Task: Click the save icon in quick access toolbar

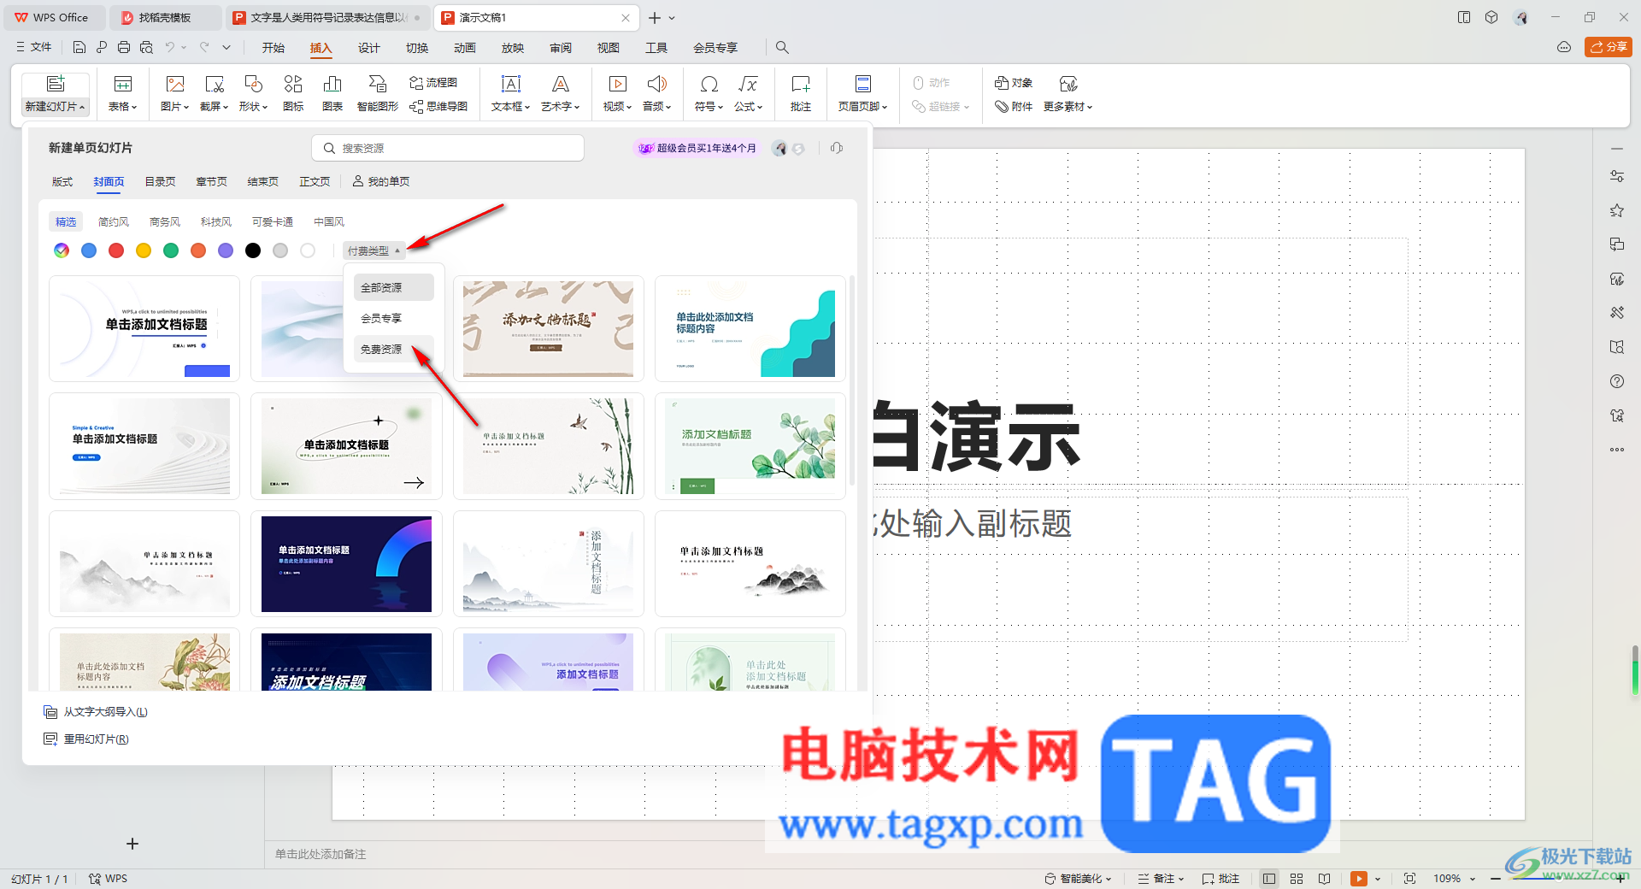Action: coord(79,48)
